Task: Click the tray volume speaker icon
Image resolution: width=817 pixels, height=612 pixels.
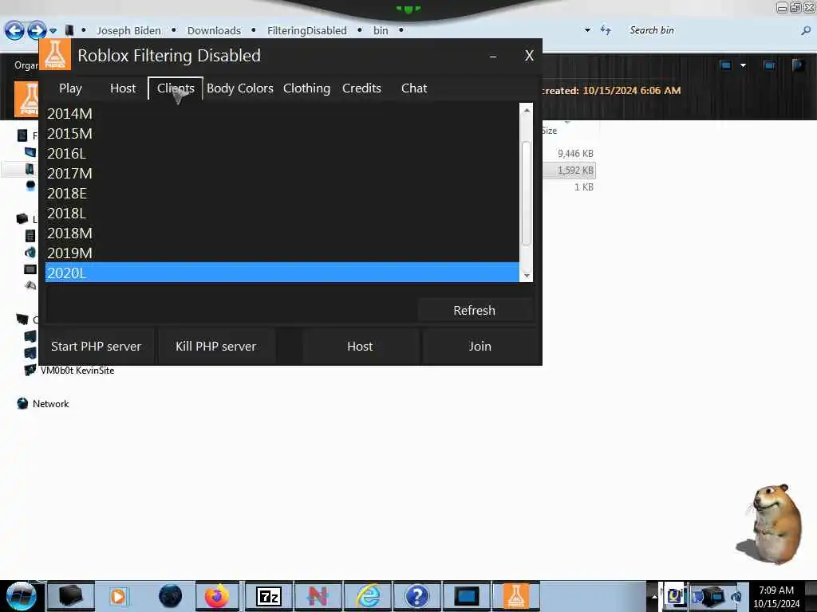Action: pos(736,596)
